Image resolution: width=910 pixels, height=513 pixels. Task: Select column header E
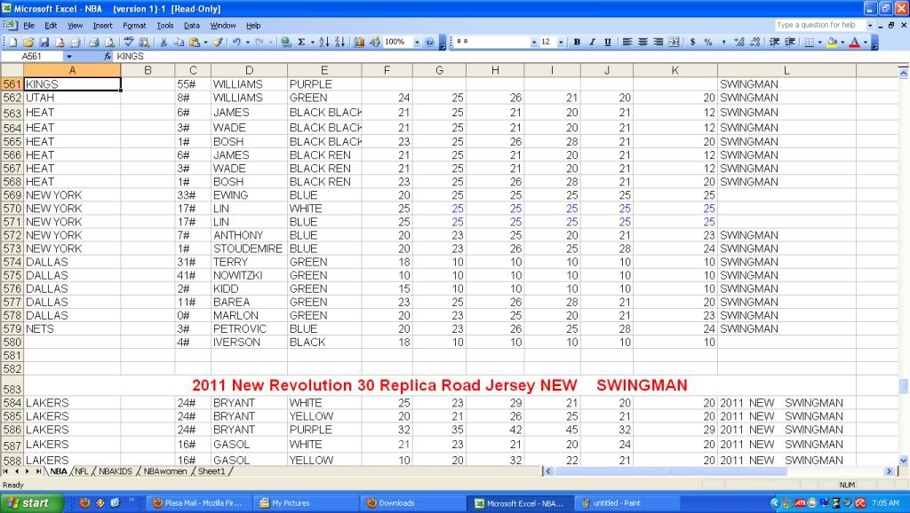point(323,70)
